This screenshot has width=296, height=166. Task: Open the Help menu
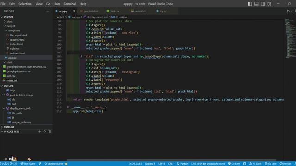[x=83, y=4]
